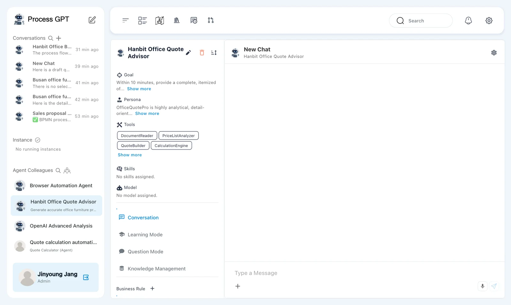
Task: Open the agent group people icon
Action: [67, 170]
